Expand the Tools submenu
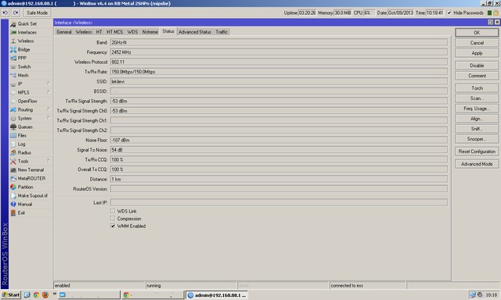The image size is (501, 300). pos(49,161)
